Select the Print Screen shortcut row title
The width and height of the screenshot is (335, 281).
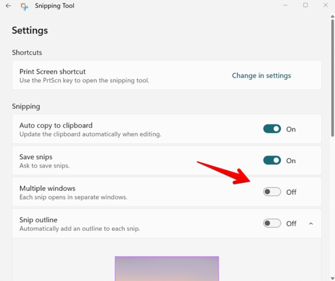(52, 72)
